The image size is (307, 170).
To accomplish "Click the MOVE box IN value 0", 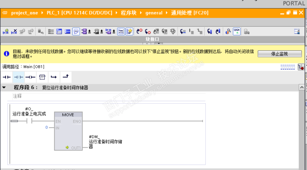I will pos(47,127).
